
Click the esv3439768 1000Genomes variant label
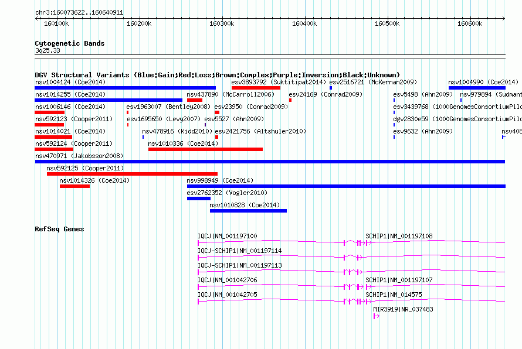tap(457, 107)
